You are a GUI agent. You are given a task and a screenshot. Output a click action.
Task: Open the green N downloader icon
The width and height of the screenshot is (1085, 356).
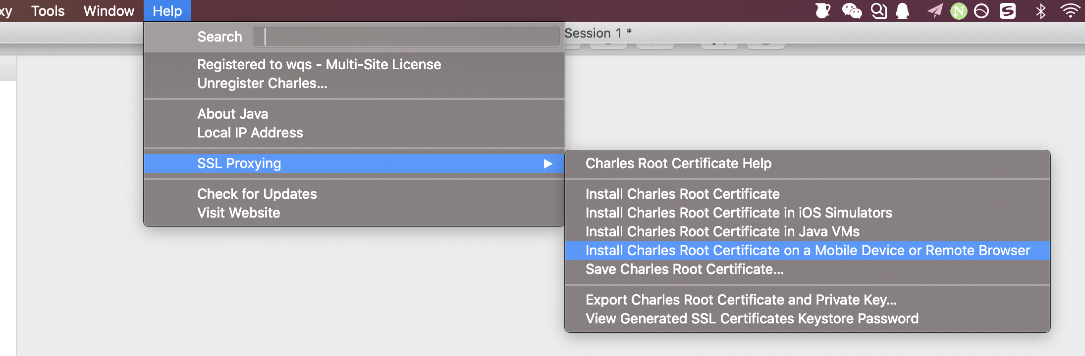point(959,11)
